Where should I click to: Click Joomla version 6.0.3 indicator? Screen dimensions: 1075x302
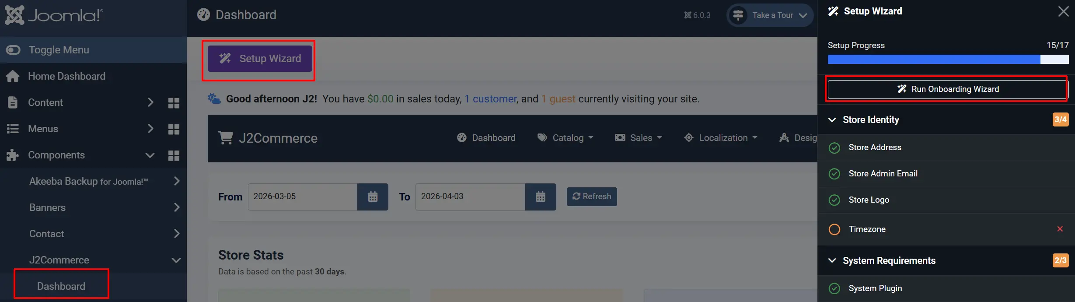click(697, 15)
